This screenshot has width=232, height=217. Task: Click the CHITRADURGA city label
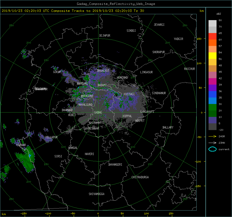tap(140, 177)
